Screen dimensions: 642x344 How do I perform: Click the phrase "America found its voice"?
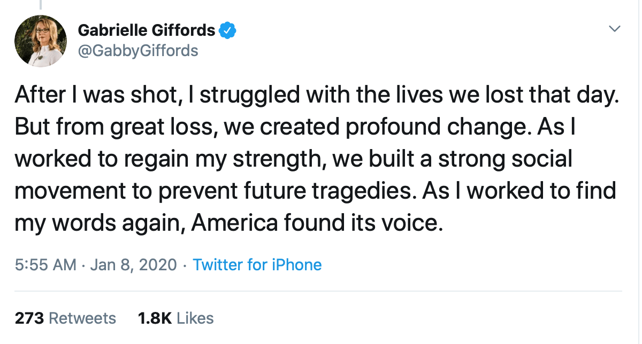[317, 223]
